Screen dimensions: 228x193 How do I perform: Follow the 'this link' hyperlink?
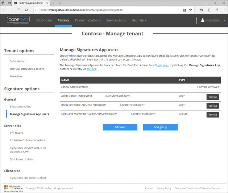click(x=92, y=69)
